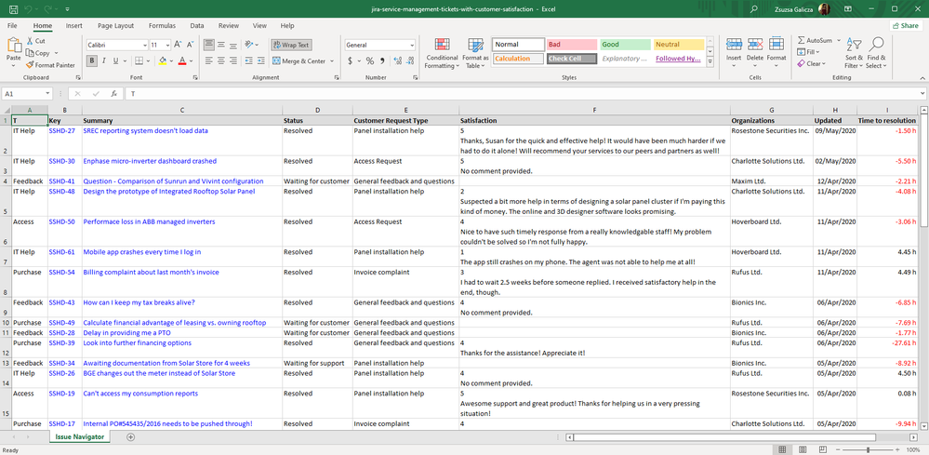Viewport: 929px width, 455px height.
Task: Expand the cell Styles gallery
Action: [x=710, y=61]
